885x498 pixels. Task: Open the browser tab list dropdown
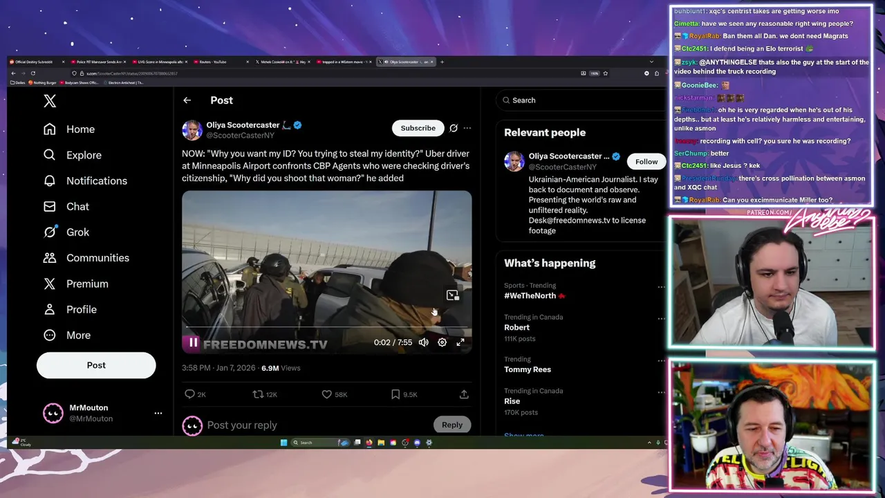coord(651,62)
